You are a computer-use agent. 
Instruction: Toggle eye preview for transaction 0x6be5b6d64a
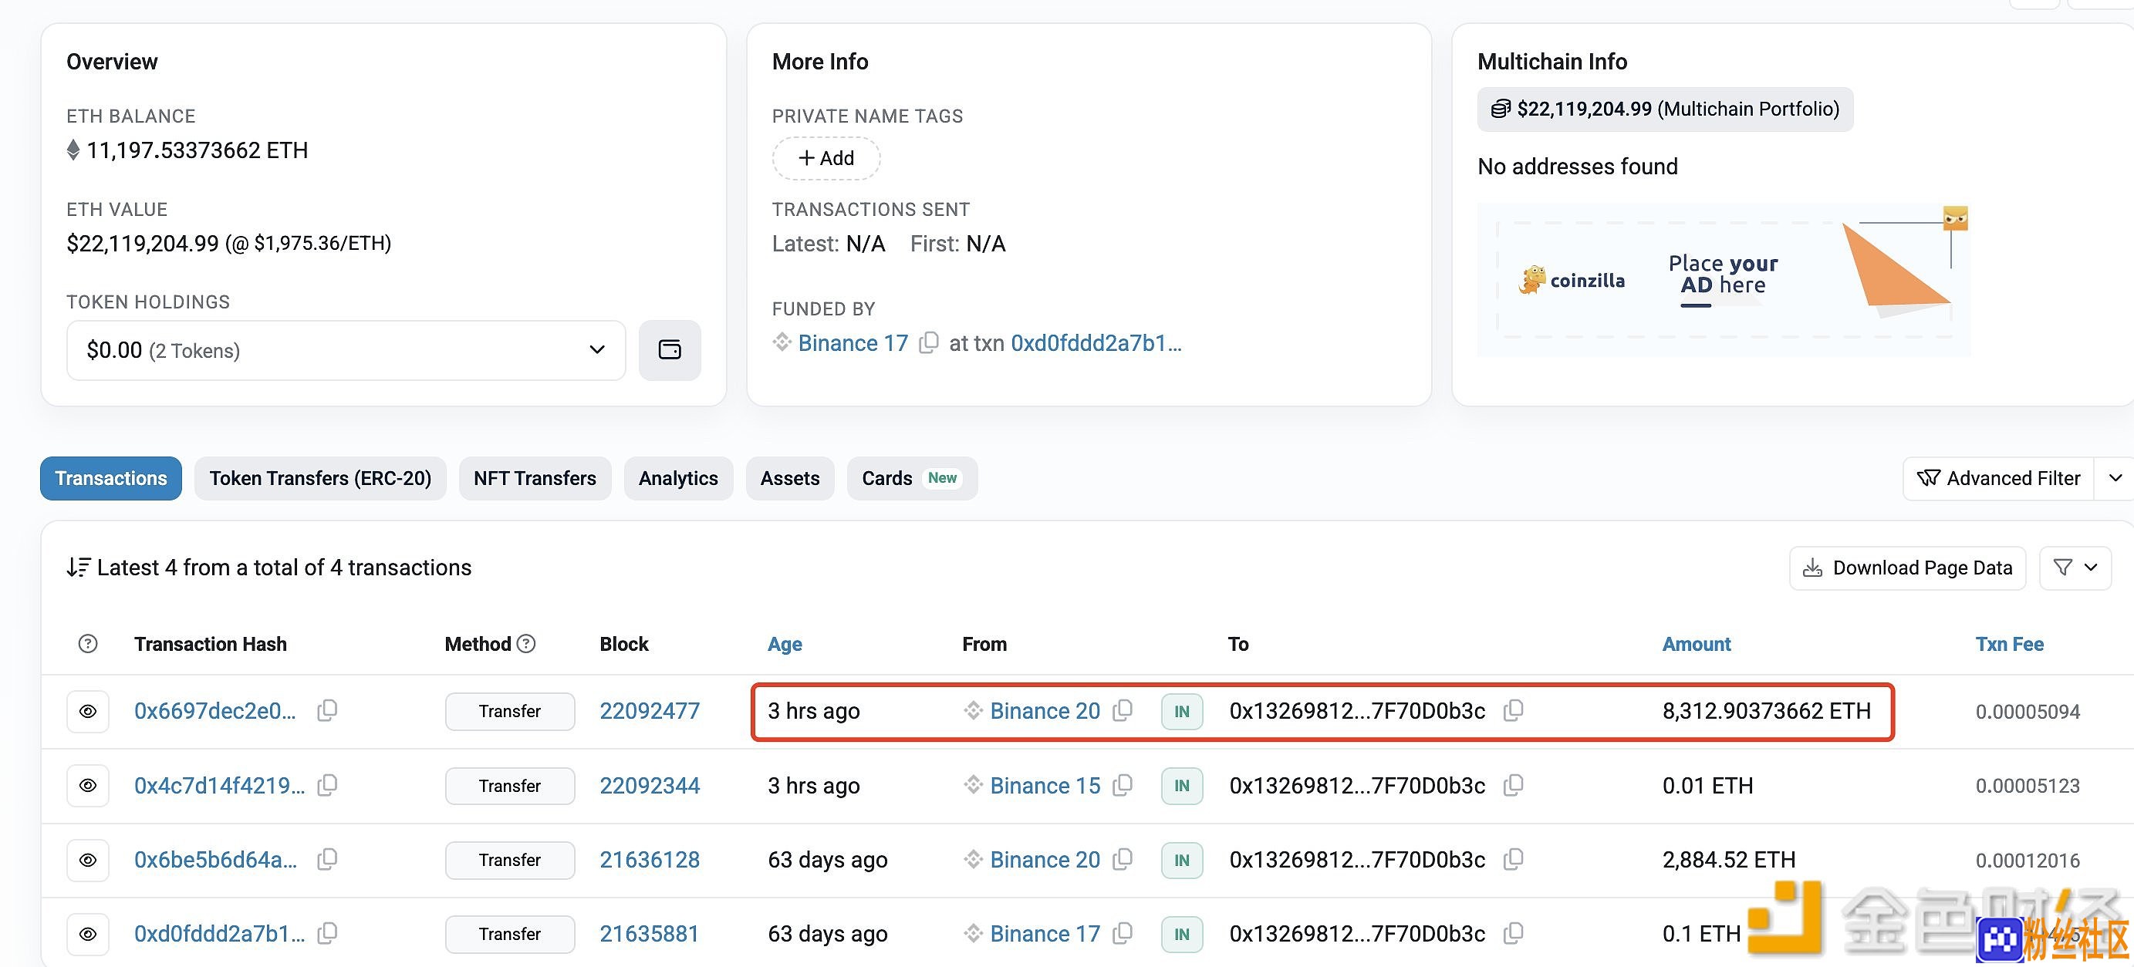point(88,861)
